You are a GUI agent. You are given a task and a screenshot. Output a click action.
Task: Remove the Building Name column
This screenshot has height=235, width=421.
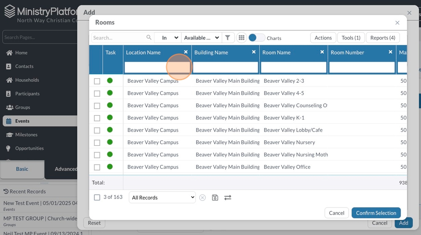tap(254, 52)
